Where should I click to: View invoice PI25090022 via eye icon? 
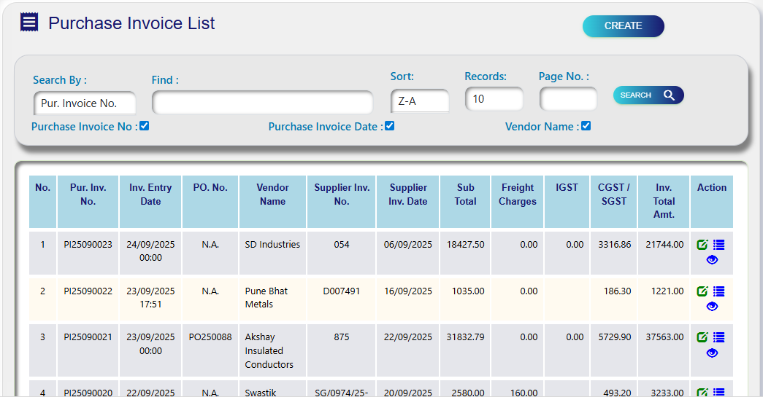[712, 307]
